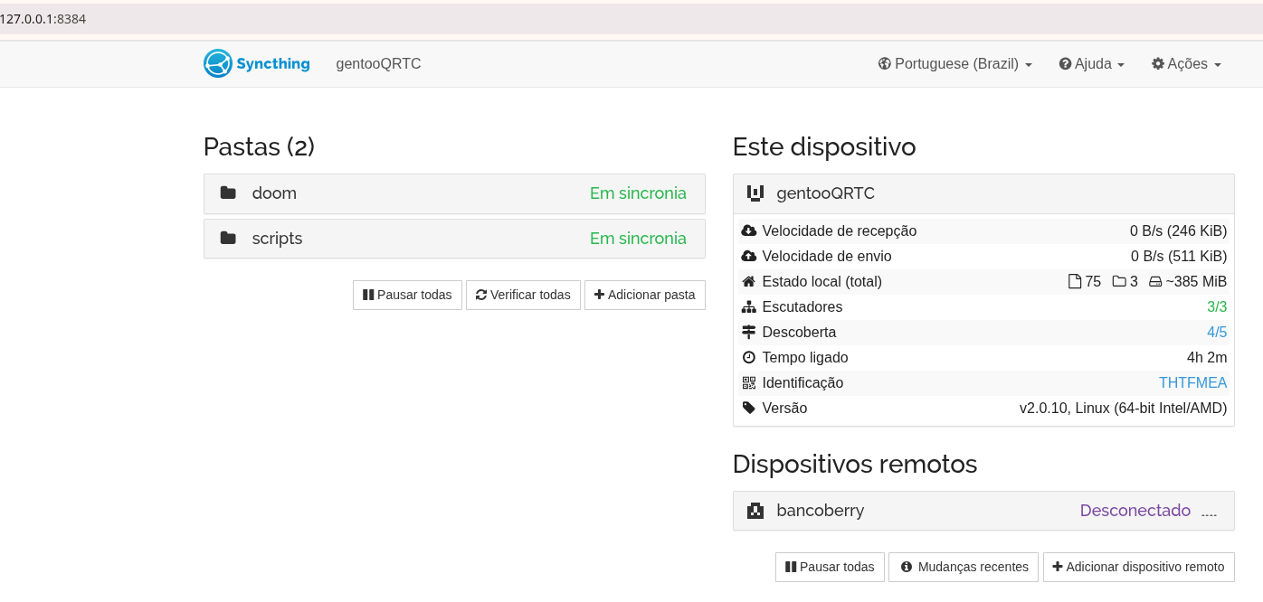1263x602 pixels.
Task: Click the Versão tag icon
Action: coord(748,409)
